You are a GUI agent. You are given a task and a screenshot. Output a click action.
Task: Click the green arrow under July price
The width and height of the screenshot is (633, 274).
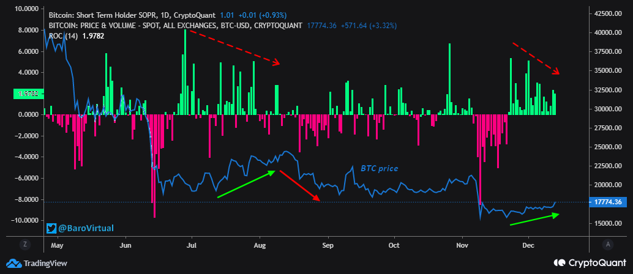click(x=245, y=185)
